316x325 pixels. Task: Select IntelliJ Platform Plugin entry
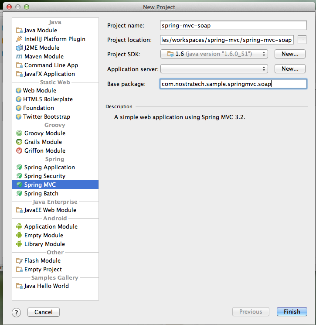point(55,39)
